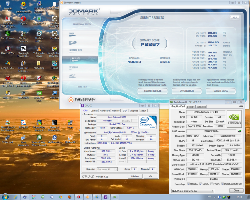Toggle the OpenCL checkbox in GPU-Z
This screenshot has width=250, height=200.
pos(189,184)
